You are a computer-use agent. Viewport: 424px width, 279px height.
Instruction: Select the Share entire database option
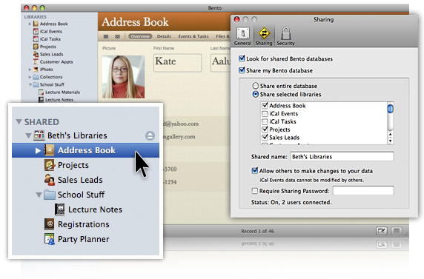click(255, 86)
